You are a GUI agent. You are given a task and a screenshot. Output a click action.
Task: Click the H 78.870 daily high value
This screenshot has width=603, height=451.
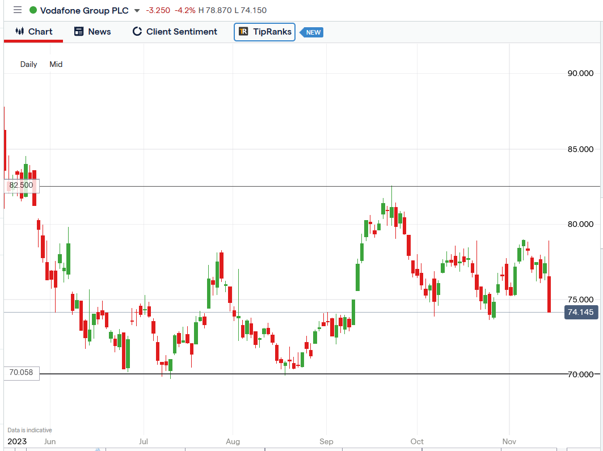click(x=215, y=10)
